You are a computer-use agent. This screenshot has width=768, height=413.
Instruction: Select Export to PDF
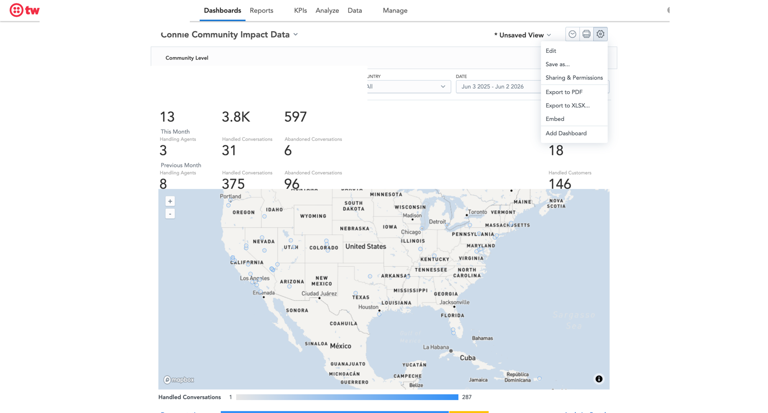tap(574, 92)
